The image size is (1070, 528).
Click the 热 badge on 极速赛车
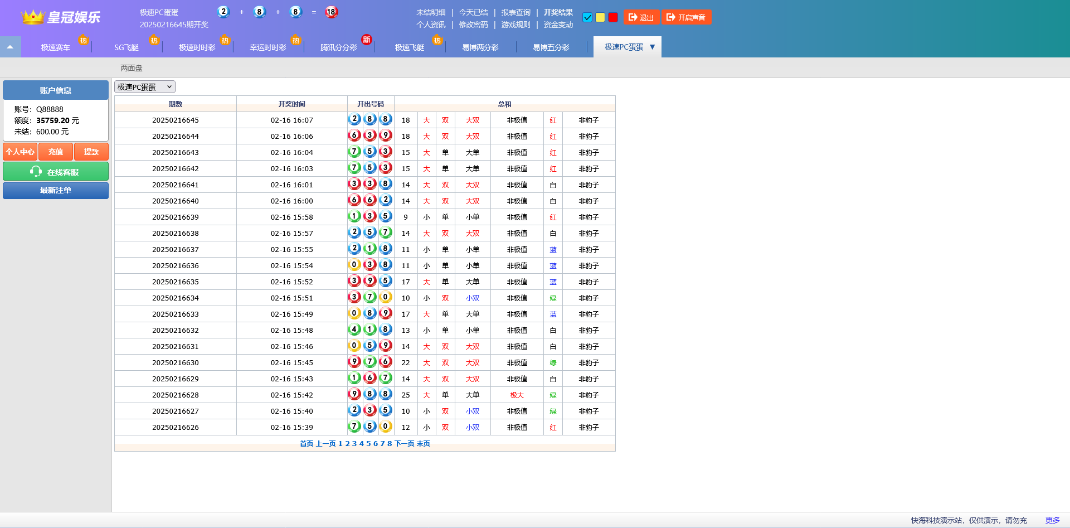tap(84, 40)
